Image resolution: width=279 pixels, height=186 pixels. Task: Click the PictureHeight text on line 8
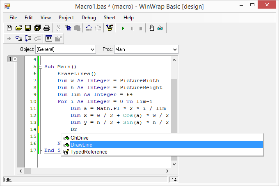pyautogui.click(x=141, y=87)
